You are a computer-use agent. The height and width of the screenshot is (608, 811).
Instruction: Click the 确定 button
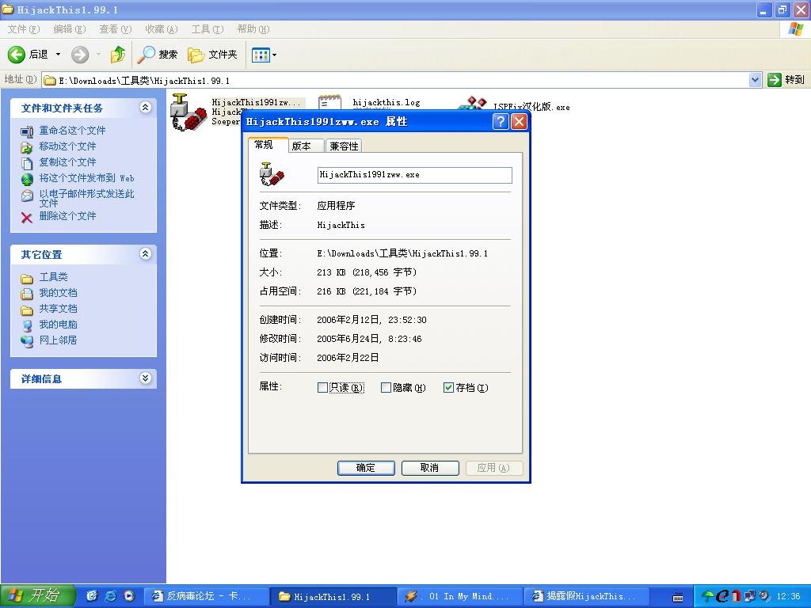click(366, 468)
